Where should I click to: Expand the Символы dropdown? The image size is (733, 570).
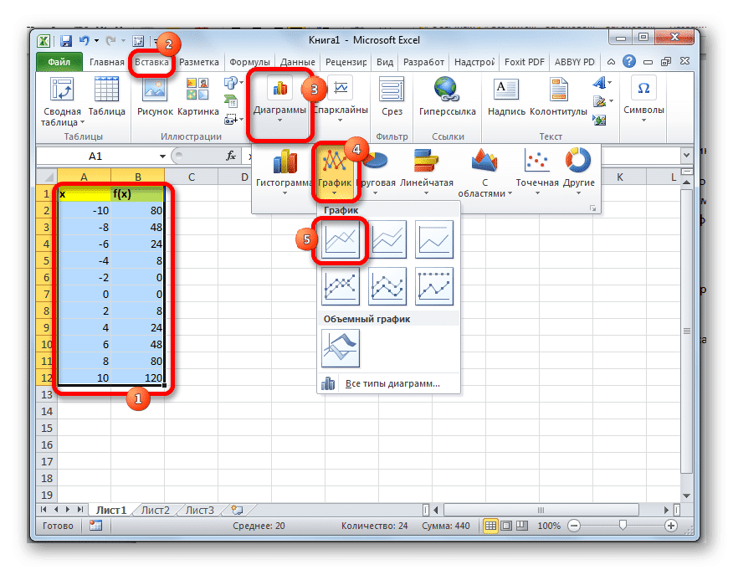[x=643, y=121]
